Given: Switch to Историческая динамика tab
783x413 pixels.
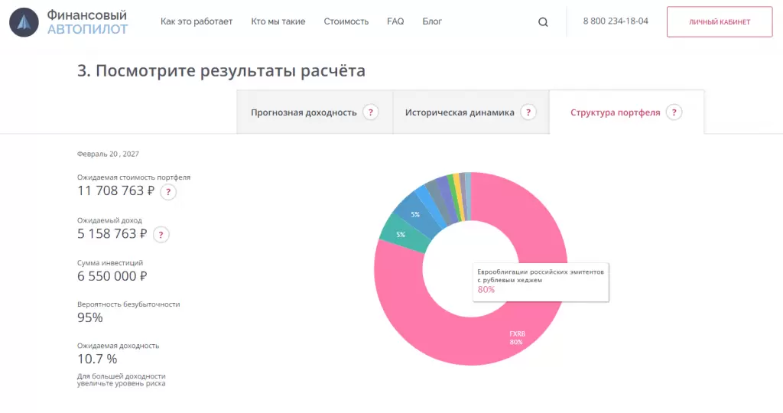Looking at the screenshot, I should 459,112.
